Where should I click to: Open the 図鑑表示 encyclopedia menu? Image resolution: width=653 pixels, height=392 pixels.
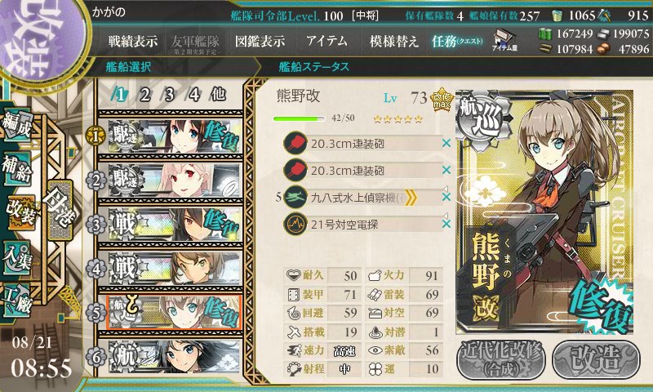click(x=260, y=41)
